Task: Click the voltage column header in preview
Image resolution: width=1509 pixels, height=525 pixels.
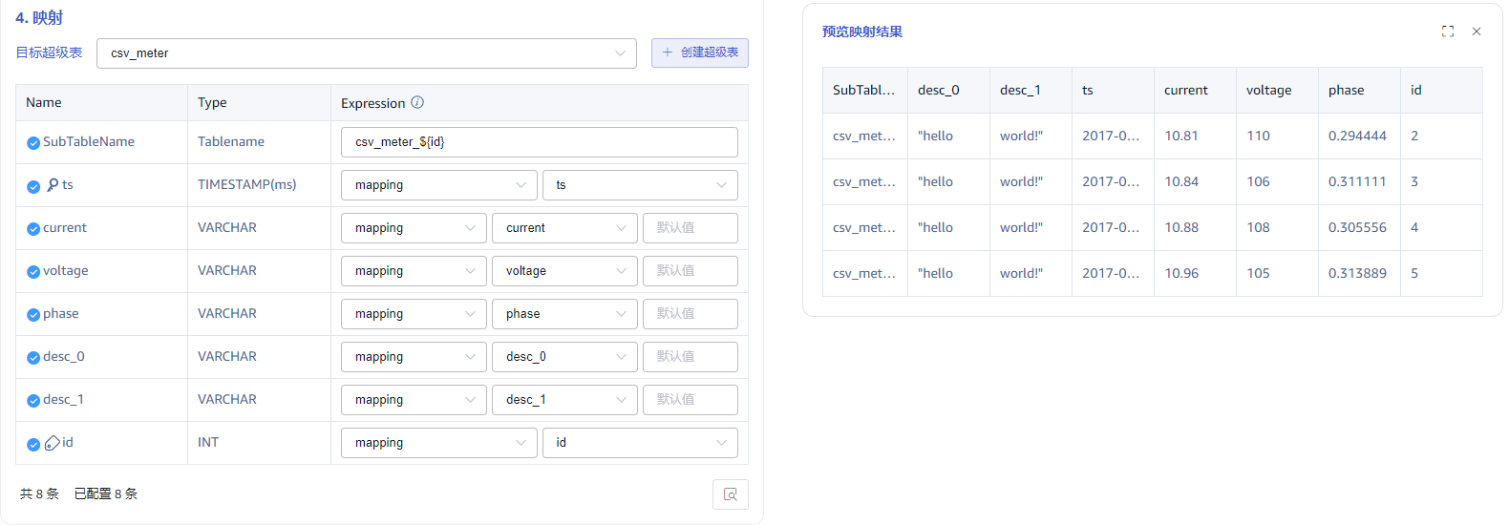Action: pyautogui.click(x=1268, y=91)
